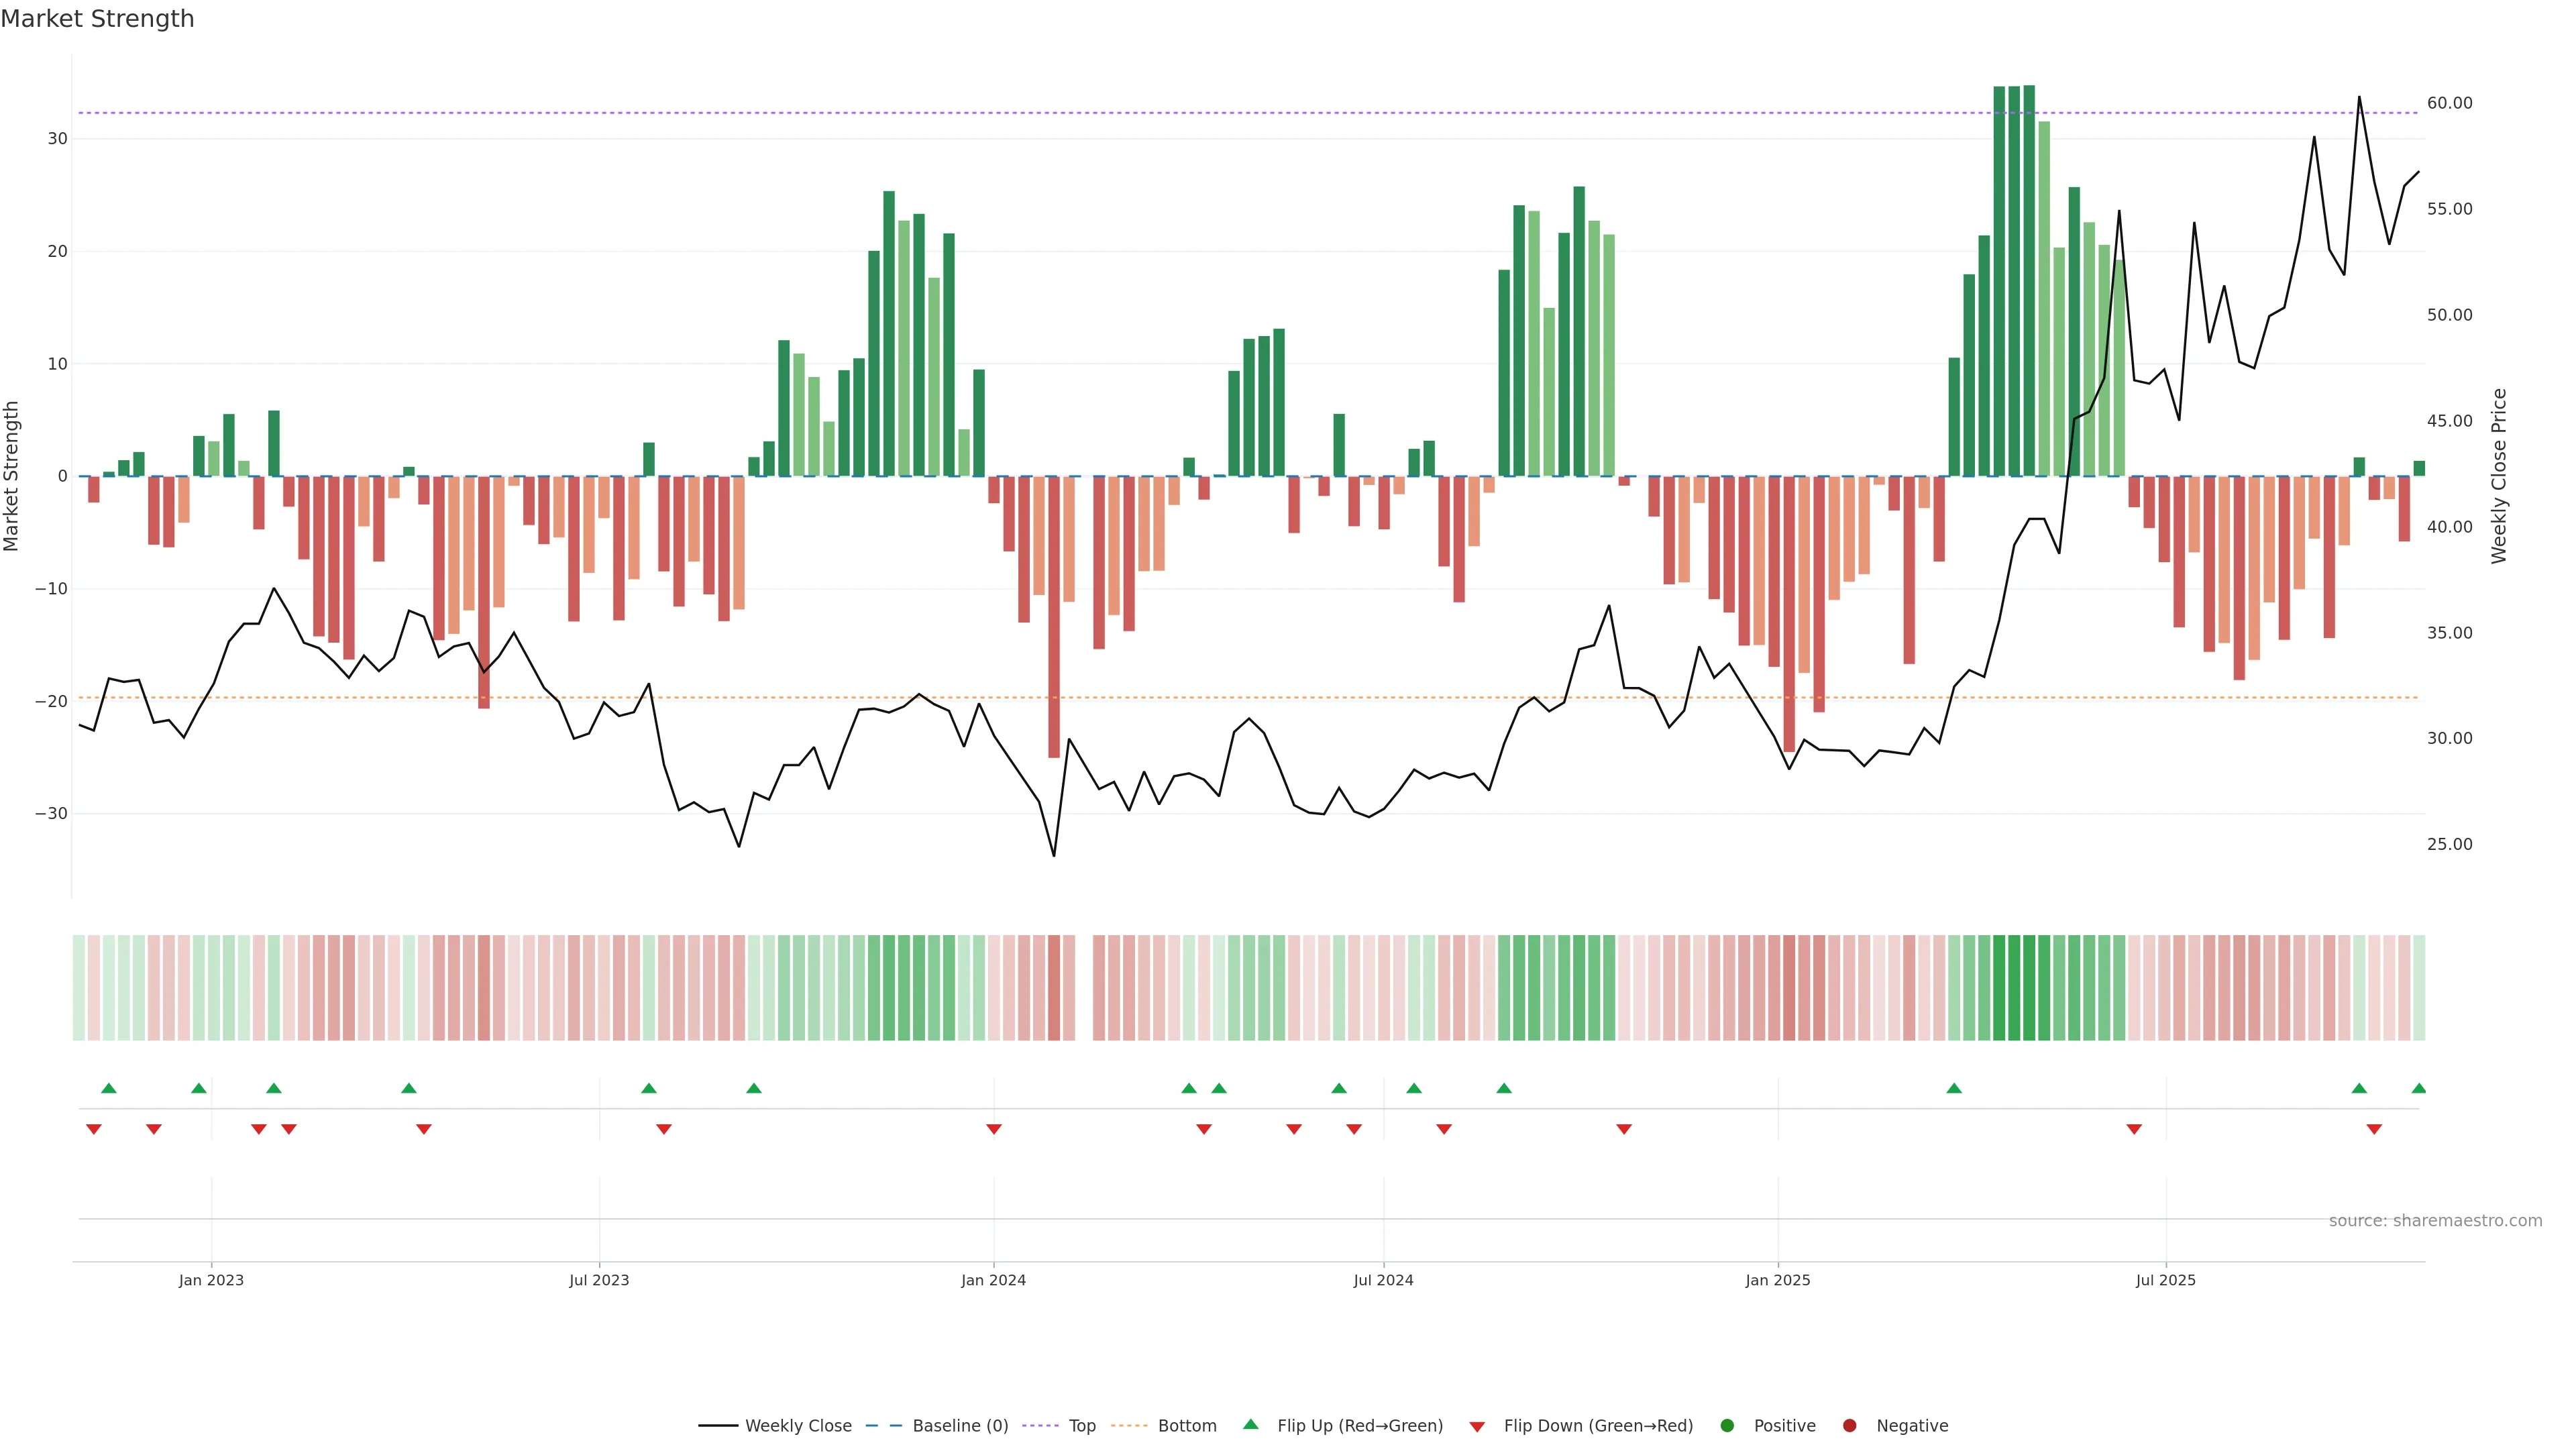
Task: Click Jul 2023 x-axis label
Action: pyautogui.click(x=599, y=1280)
